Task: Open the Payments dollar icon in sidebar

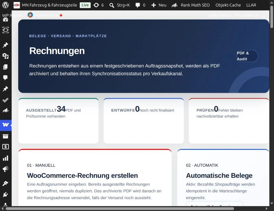Action: click(5, 147)
